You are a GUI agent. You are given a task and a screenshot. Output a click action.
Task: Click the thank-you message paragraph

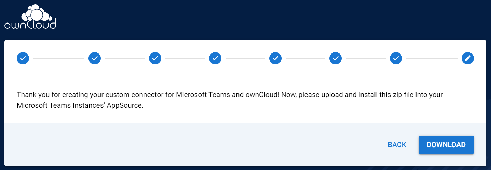pos(230,100)
